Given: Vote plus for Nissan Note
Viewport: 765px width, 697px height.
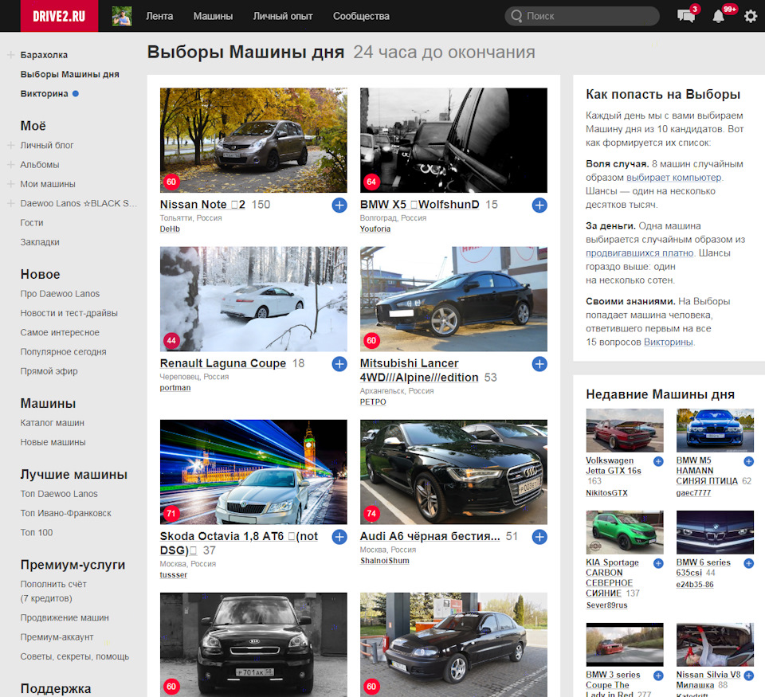Looking at the screenshot, I should (x=339, y=206).
